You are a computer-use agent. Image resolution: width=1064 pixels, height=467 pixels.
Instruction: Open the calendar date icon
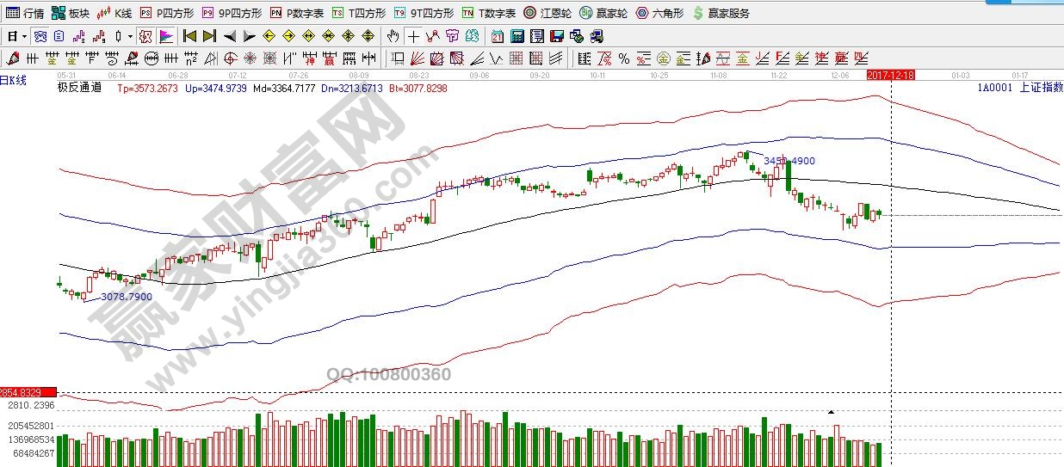[x=498, y=36]
